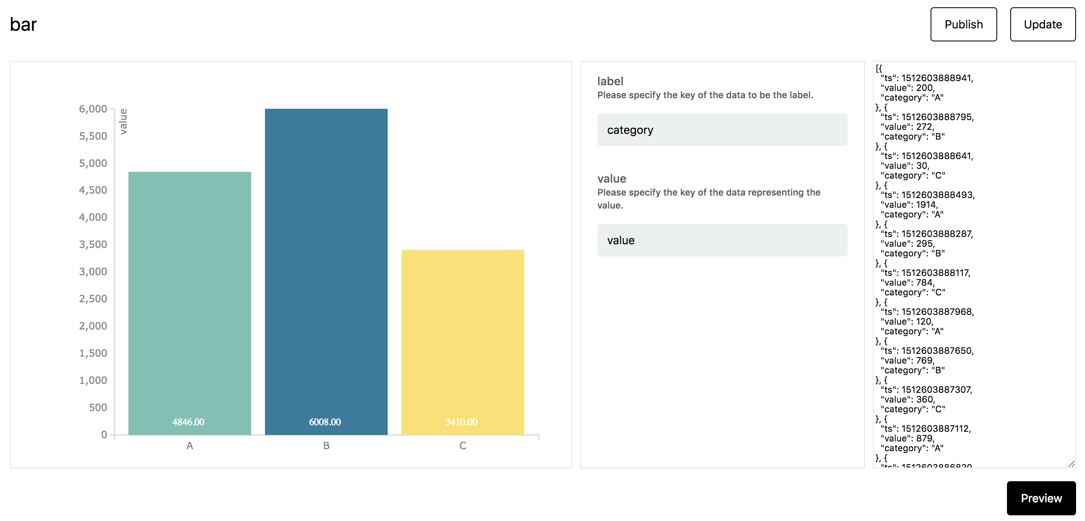Click the black Preview button

pyautogui.click(x=1041, y=498)
